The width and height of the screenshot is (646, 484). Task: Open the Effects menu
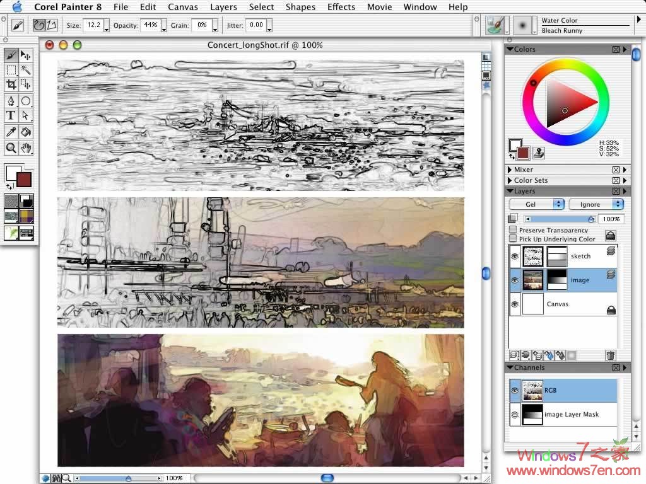point(341,7)
